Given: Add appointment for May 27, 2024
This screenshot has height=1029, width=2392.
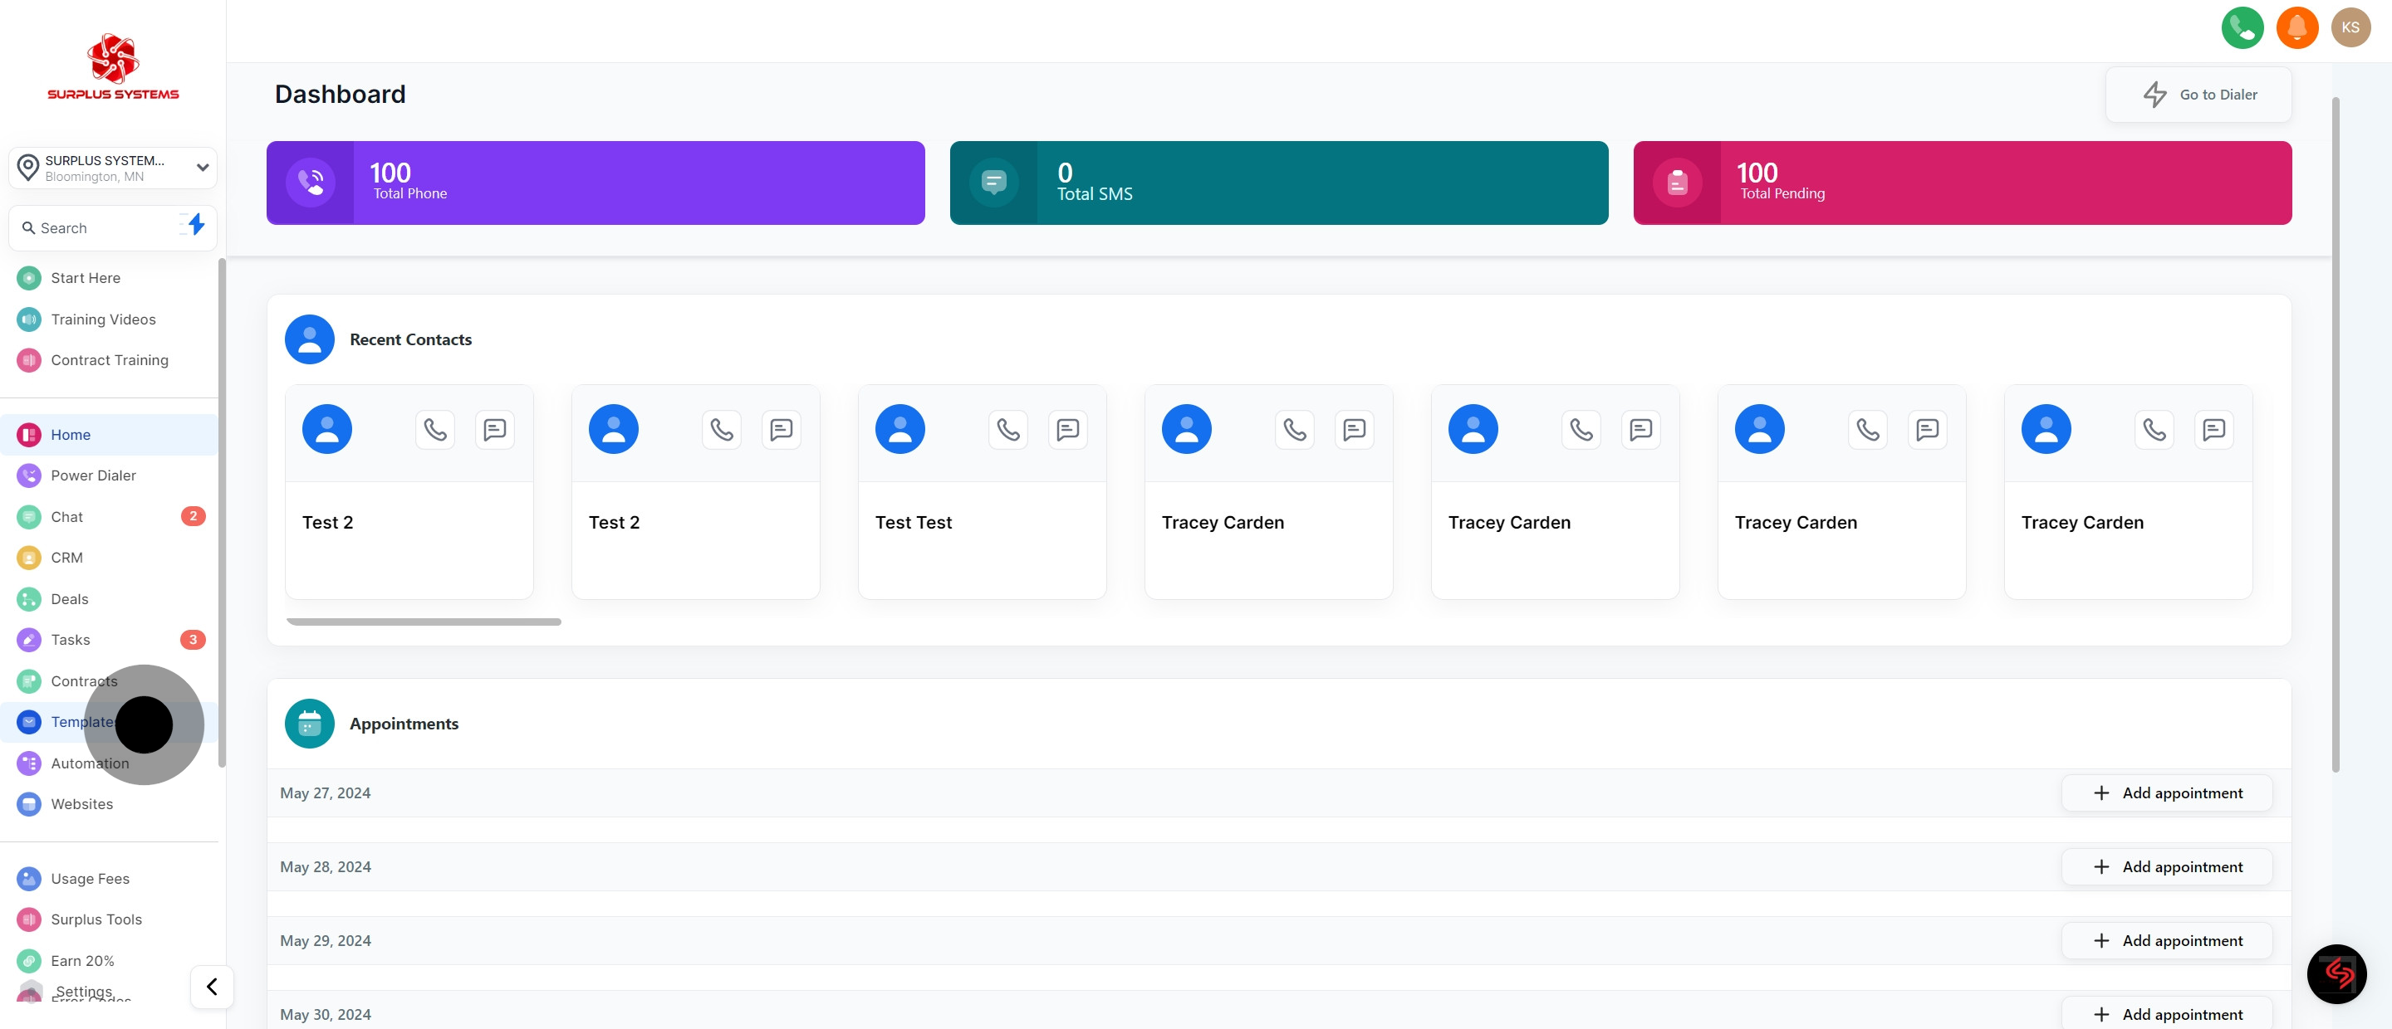Looking at the screenshot, I should click(2166, 792).
